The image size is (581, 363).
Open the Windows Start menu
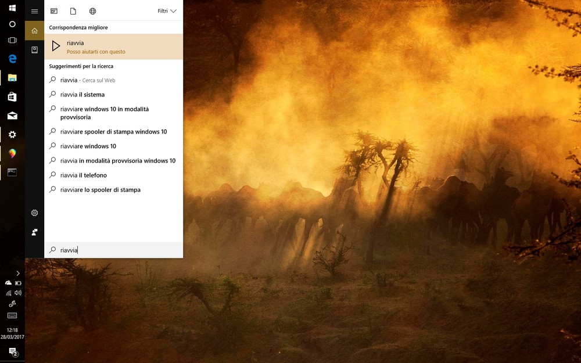point(12,8)
